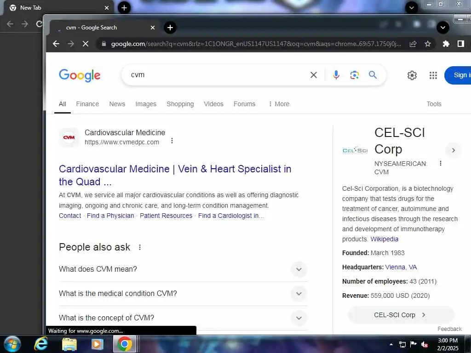The image size is (471, 353).
Task: Click the forward arrow in the Google Search window
Action: coord(70,44)
